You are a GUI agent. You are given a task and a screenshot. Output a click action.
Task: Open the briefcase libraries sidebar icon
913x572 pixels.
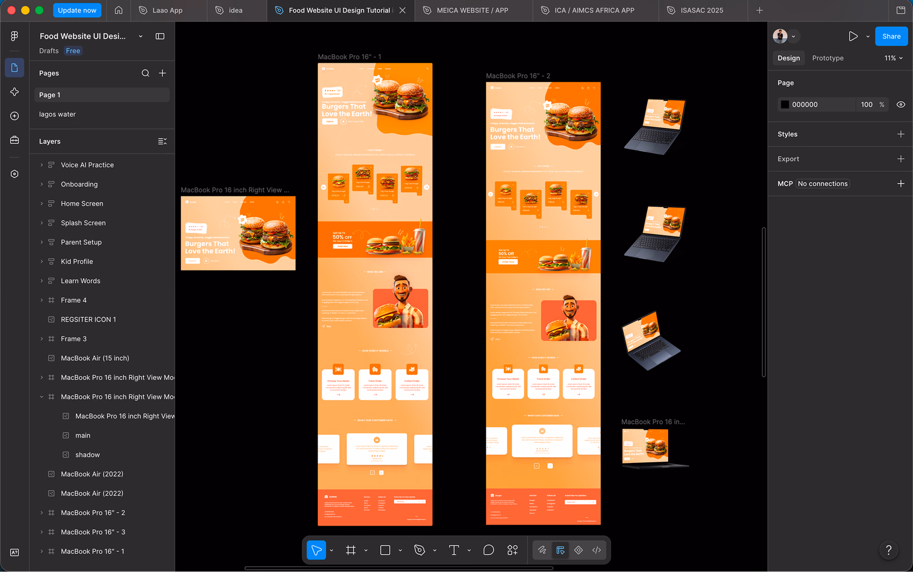[x=14, y=140]
